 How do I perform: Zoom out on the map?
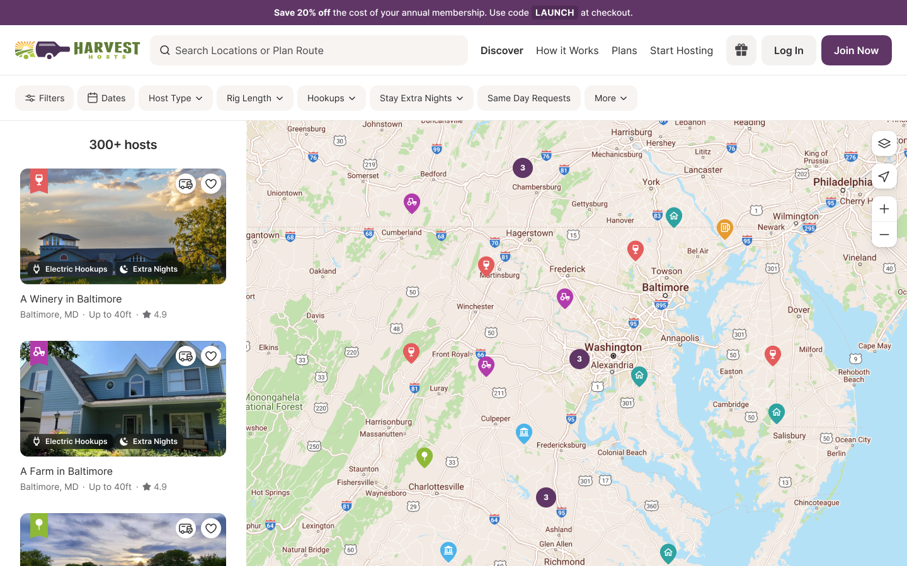pos(884,235)
